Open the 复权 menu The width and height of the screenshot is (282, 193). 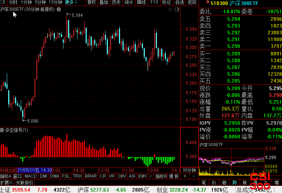pyautogui.click(x=91, y=3)
